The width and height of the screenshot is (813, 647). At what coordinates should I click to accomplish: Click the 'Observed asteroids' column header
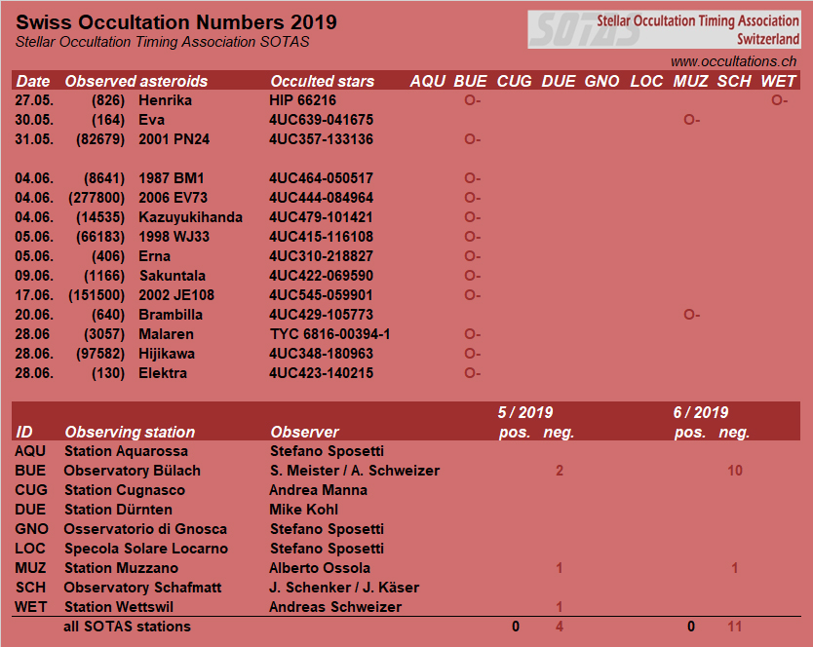135,81
